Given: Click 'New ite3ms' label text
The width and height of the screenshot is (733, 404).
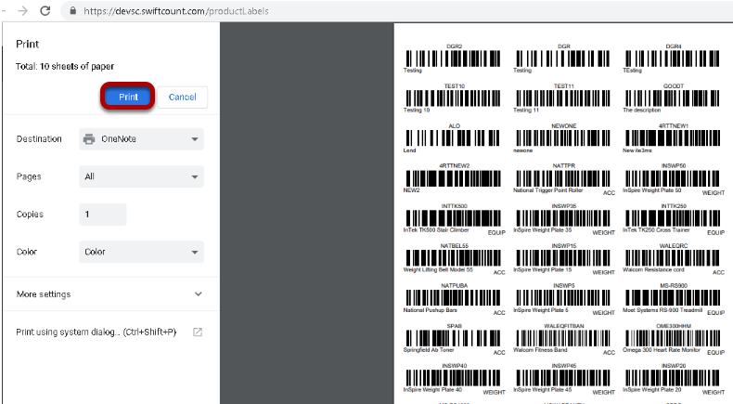Looking at the screenshot, I should [637, 150].
